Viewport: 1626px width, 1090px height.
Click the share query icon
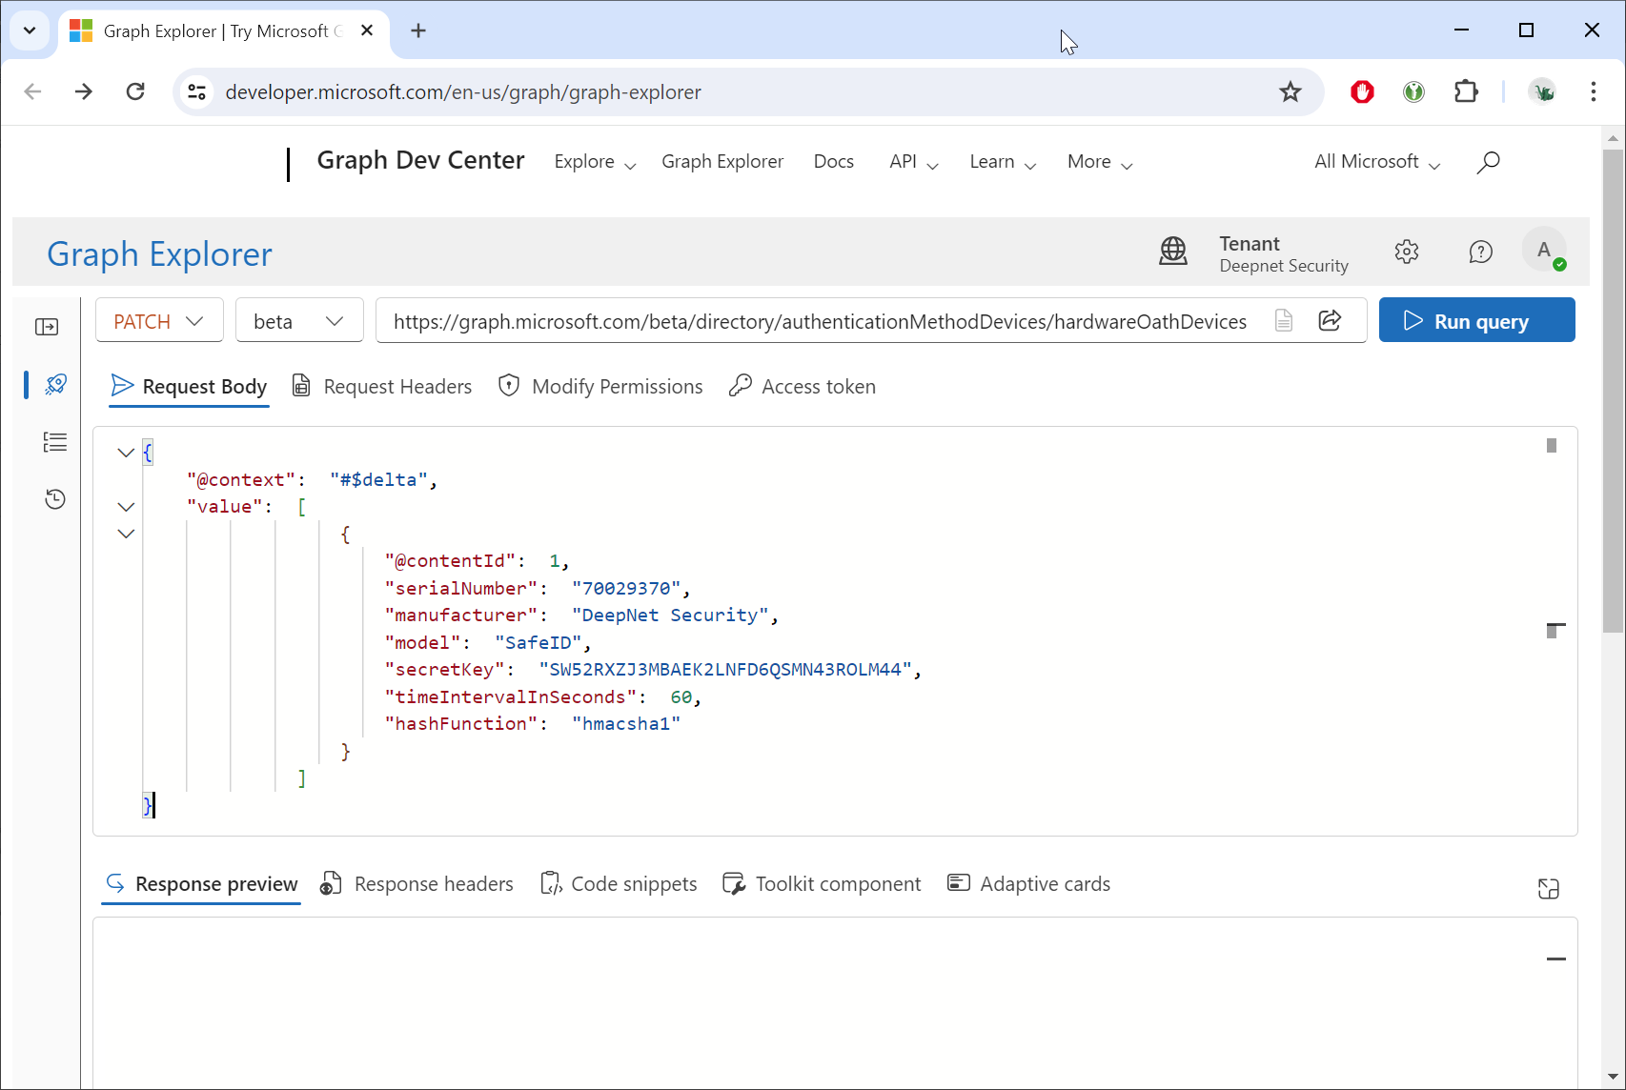[1330, 321]
